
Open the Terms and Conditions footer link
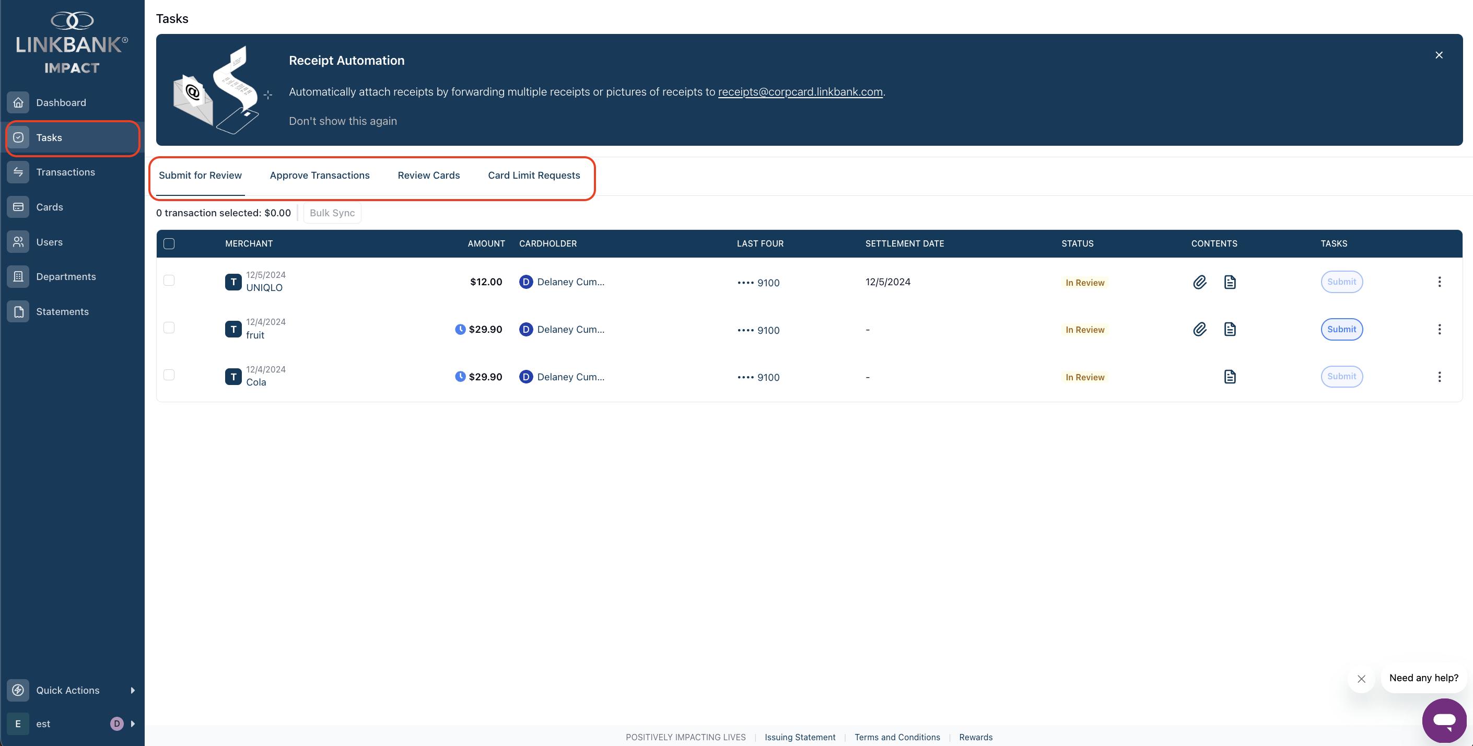tap(897, 738)
